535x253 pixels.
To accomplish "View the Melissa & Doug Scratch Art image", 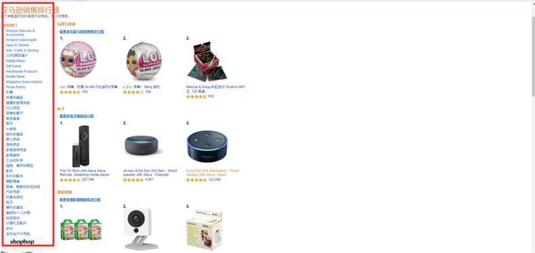I will pyautogui.click(x=207, y=62).
